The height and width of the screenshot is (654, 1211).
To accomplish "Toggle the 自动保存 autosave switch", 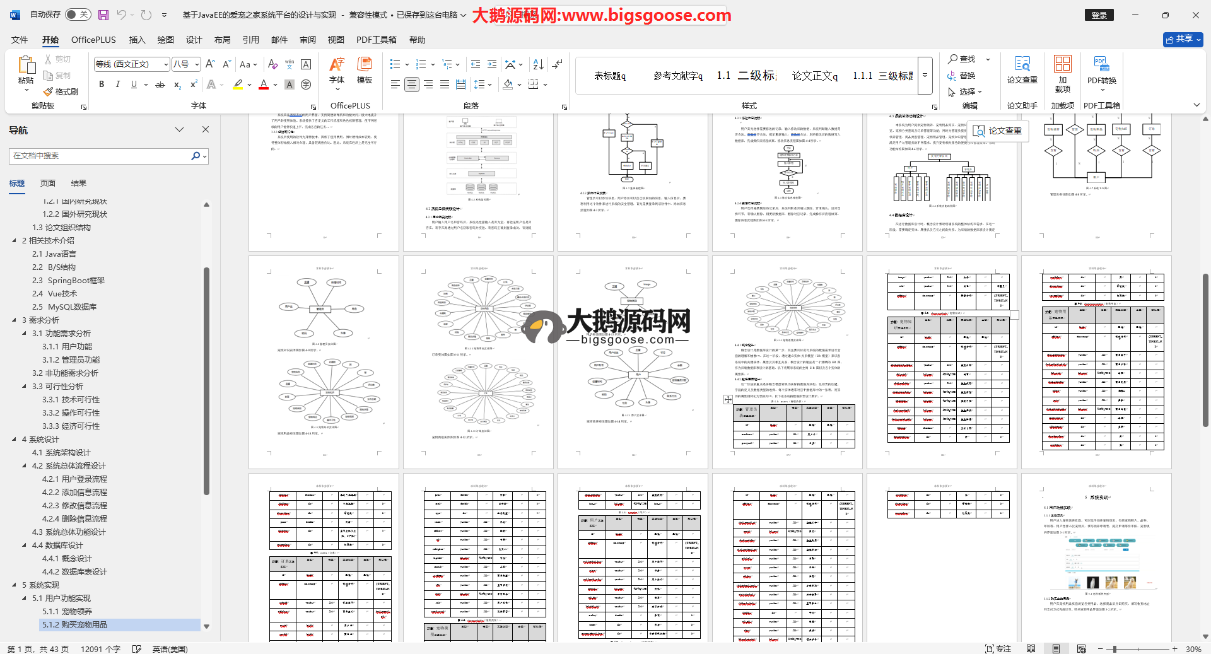I will tap(78, 15).
